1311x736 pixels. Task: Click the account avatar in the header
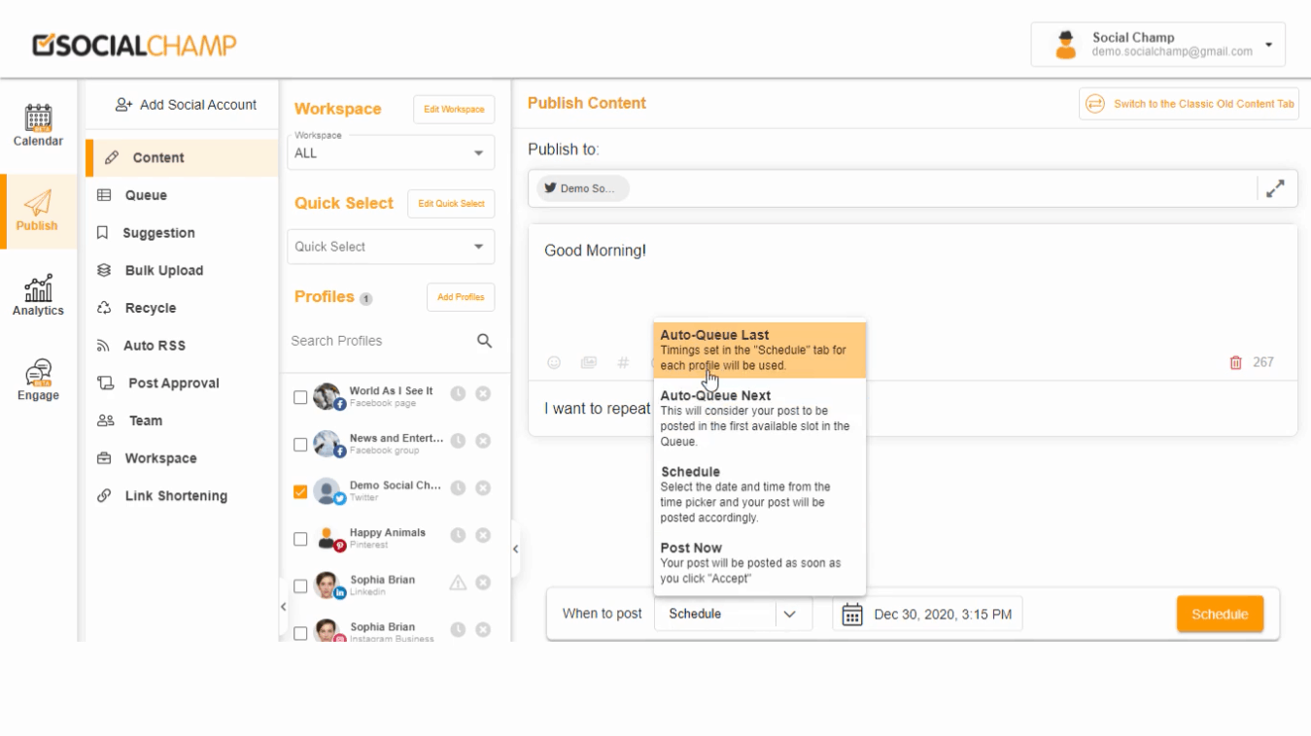1066,45
